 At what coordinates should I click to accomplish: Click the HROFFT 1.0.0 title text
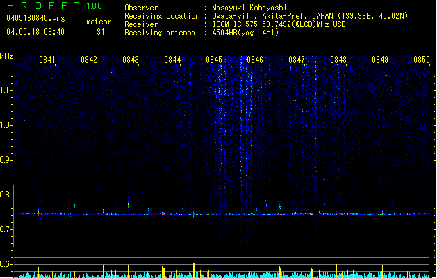coord(54,6)
